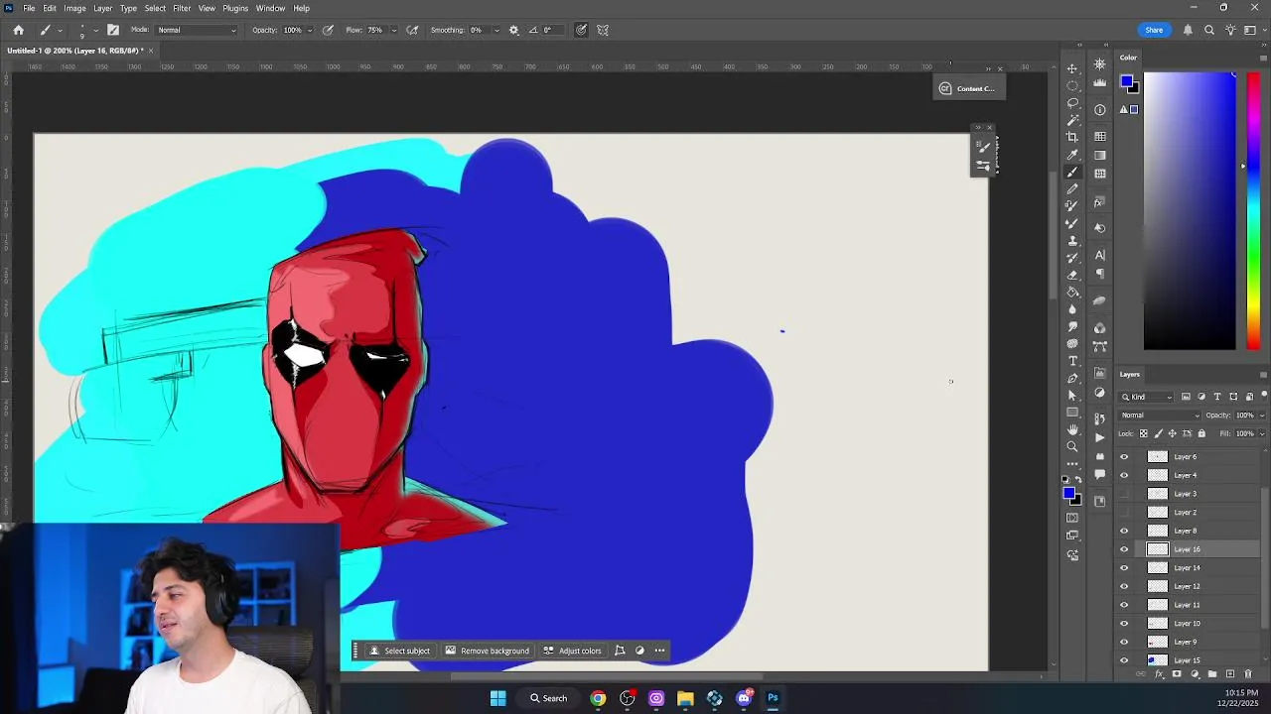Click Adjust colors button
Image resolution: width=1271 pixels, height=714 pixels.
[x=572, y=651]
